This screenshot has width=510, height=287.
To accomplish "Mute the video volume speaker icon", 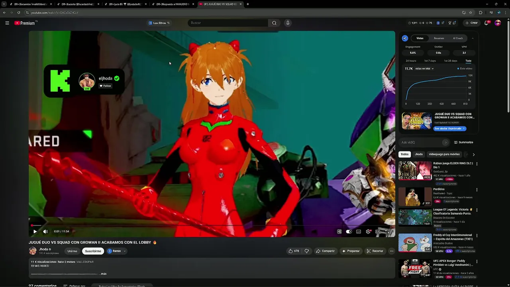I will [x=45, y=232].
